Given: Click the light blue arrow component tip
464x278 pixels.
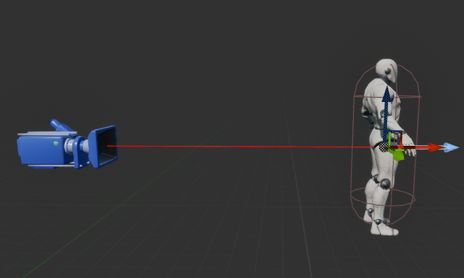Looking at the screenshot, I should [x=451, y=147].
